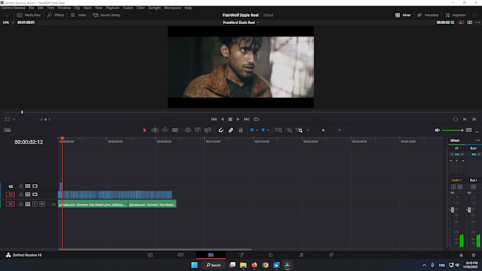The width and height of the screenshot is (482, 271).
Task: Click the Replace Clip icon
Action: [x=208, y=130]
